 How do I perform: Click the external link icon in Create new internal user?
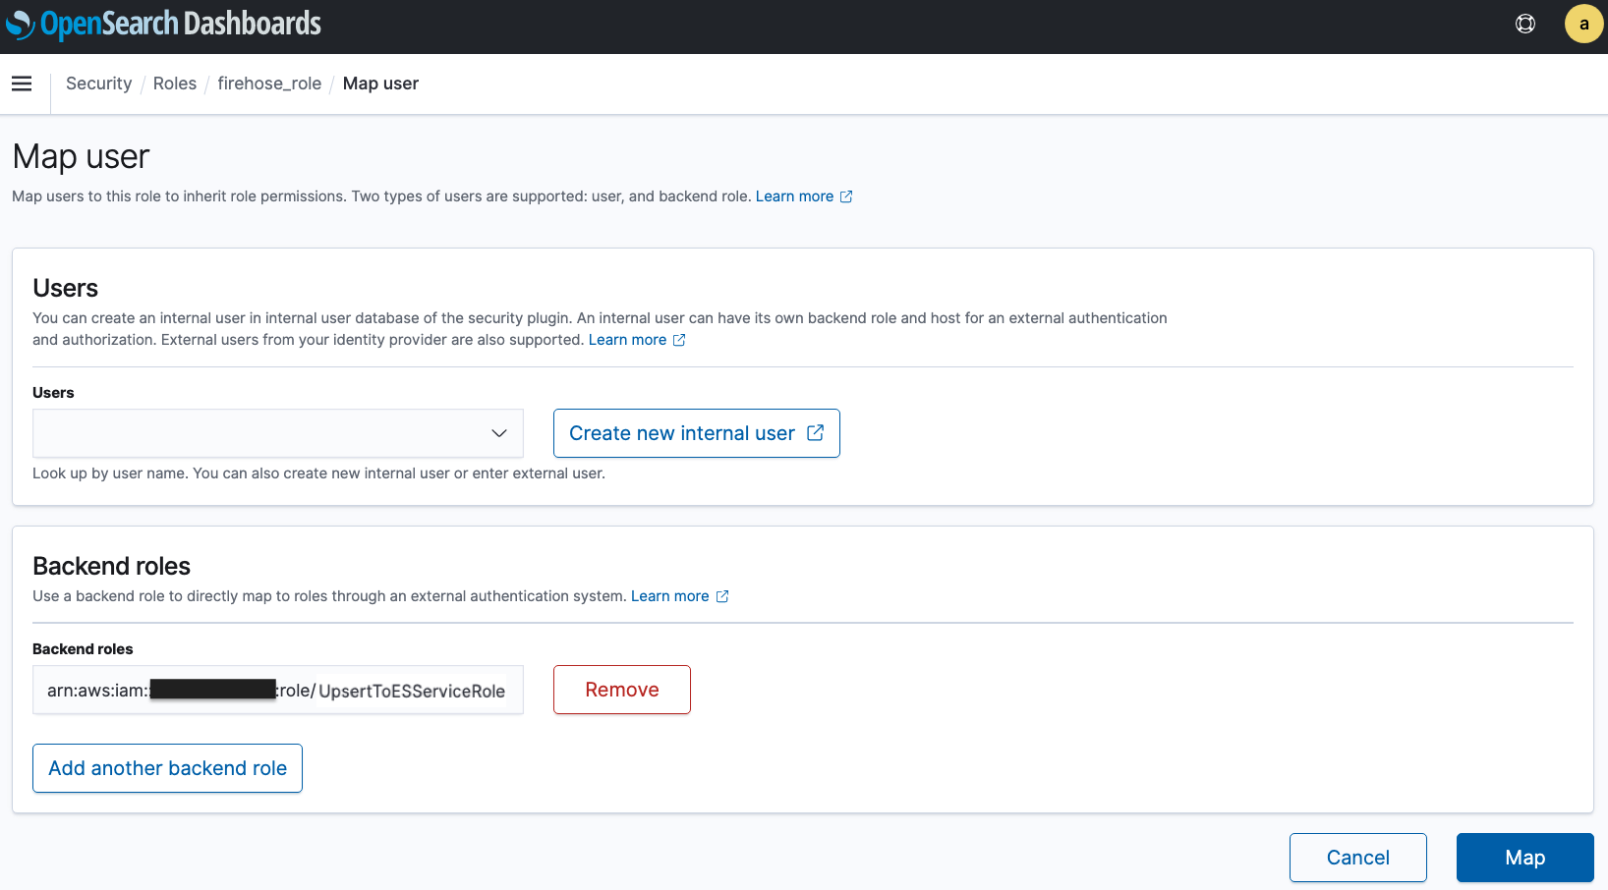(x=815, y=433)
